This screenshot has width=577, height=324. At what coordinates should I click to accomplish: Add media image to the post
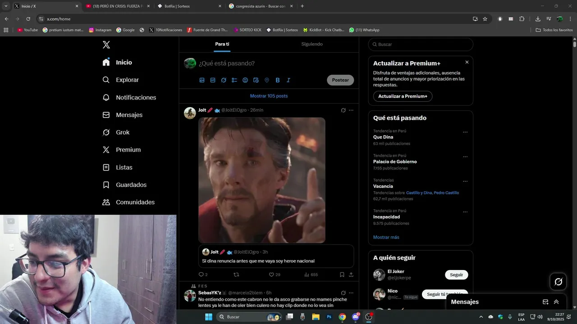202,80
